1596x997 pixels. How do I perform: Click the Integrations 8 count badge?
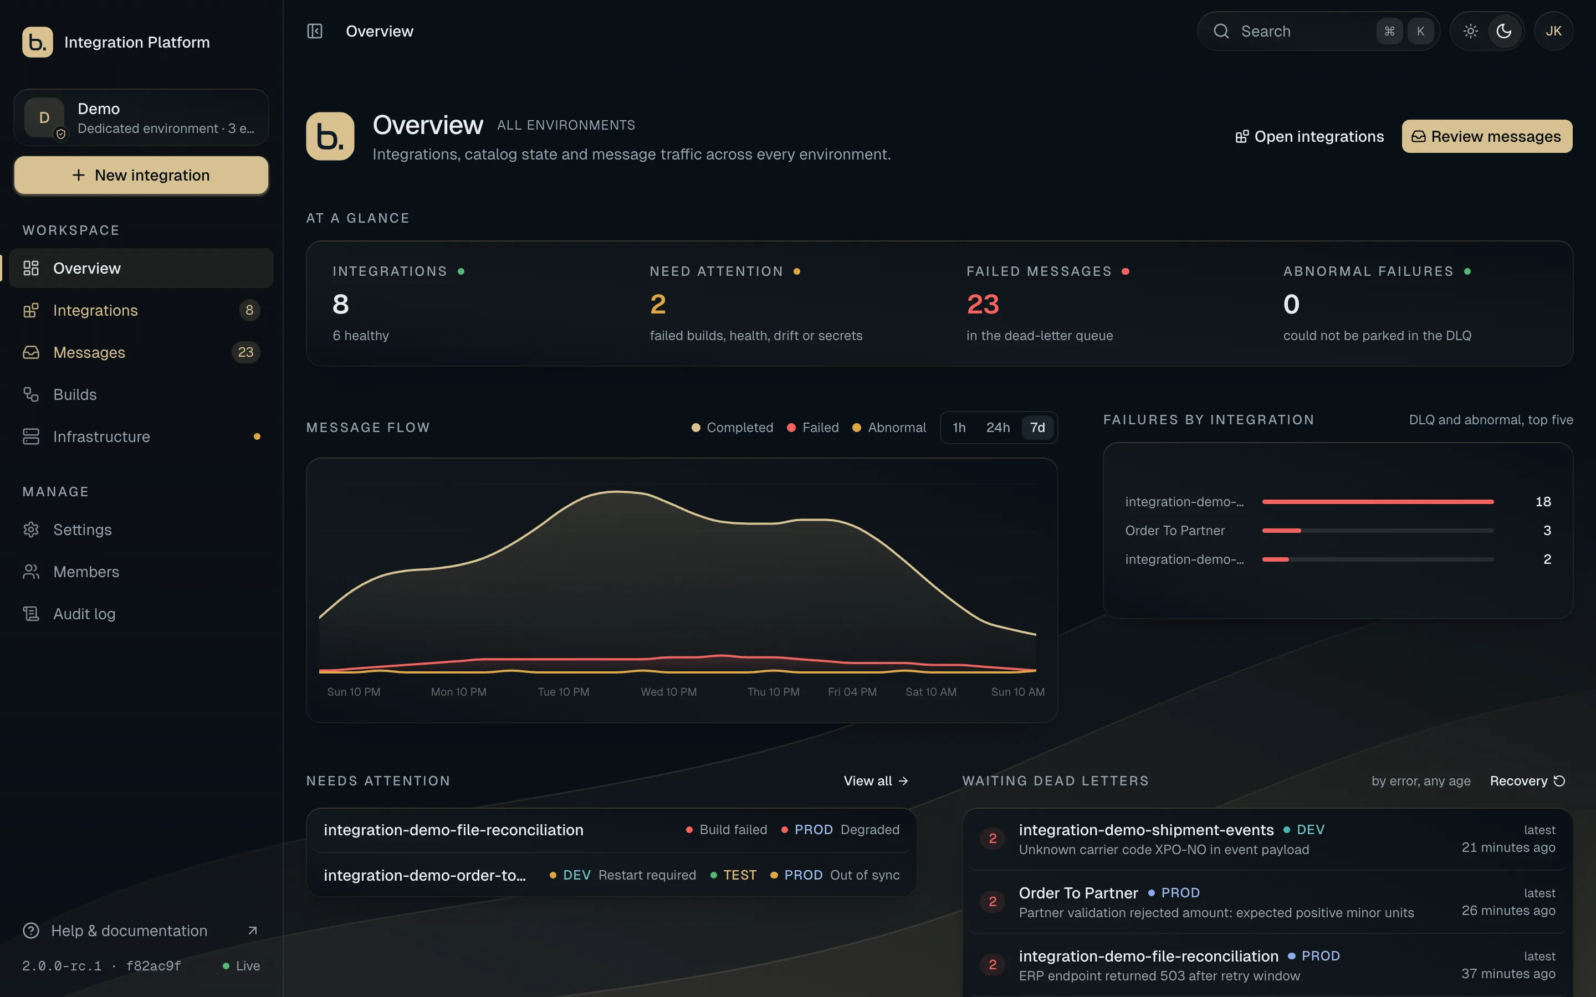pos(249,310)
